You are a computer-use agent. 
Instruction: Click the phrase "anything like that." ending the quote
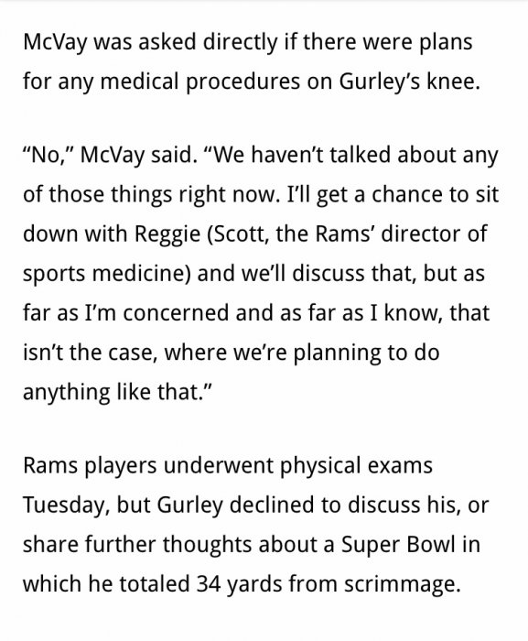pos(117,392)
